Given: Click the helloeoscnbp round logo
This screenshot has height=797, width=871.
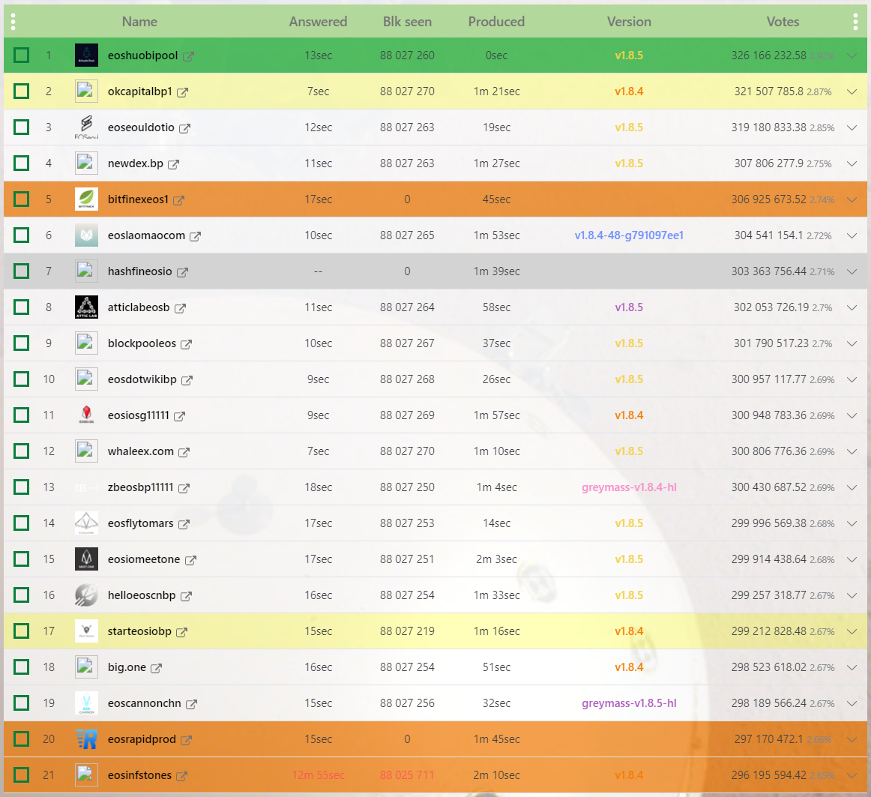Looking at the screenshot, I should tap(86, 595).
